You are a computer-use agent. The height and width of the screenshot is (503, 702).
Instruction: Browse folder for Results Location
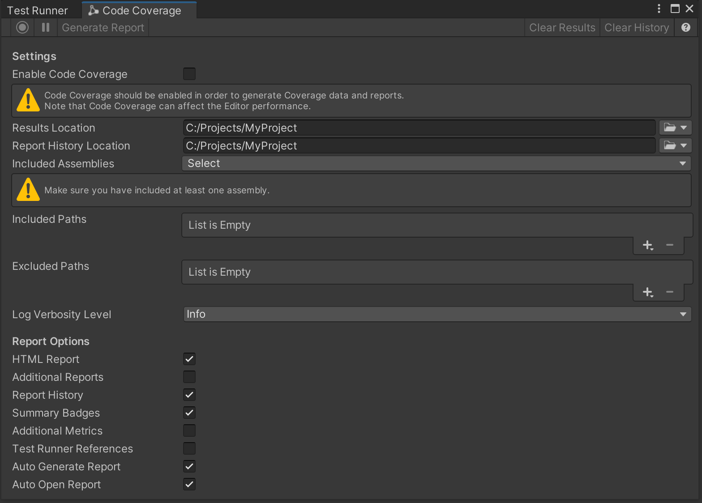click(x=675, y=128)
